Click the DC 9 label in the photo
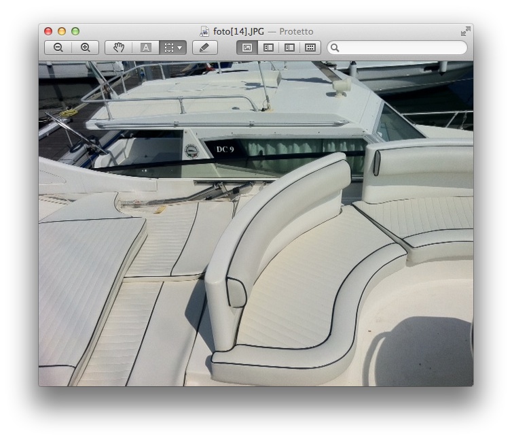512x440 pixels. (225, 149)
